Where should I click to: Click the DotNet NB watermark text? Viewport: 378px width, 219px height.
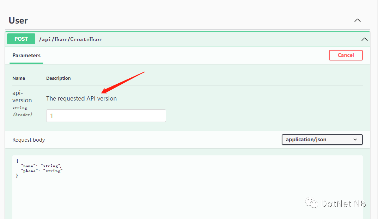pos(343,204)
